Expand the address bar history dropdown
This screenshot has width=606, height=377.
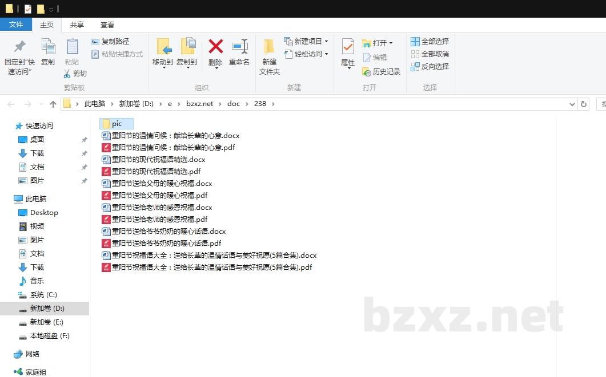click(x=572, y=104)
